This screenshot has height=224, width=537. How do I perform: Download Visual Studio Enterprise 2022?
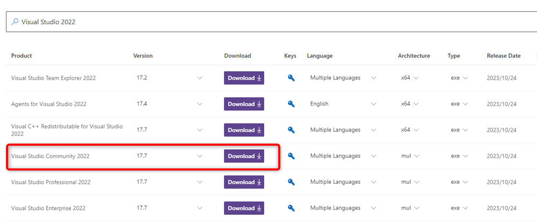(x=244, y=208)
